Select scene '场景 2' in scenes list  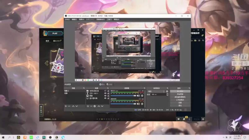pos(75,91)
